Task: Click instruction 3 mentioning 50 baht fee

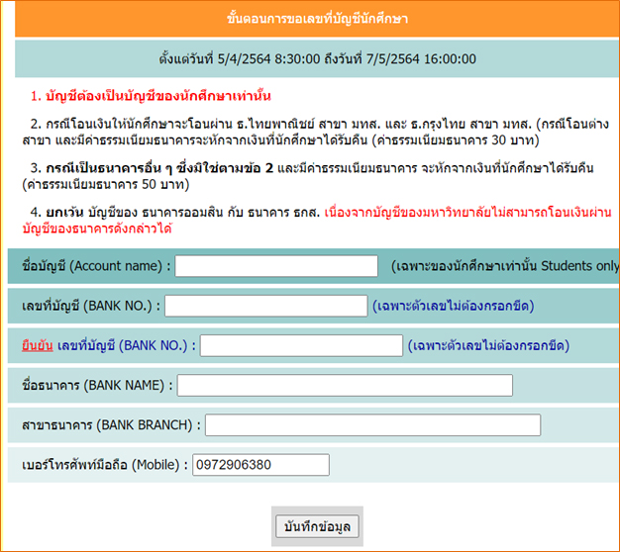Action: click(x=317, y=176)
